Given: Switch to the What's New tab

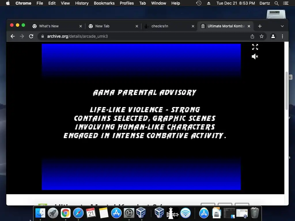Looking at the screenshot, I should (57, 26).
